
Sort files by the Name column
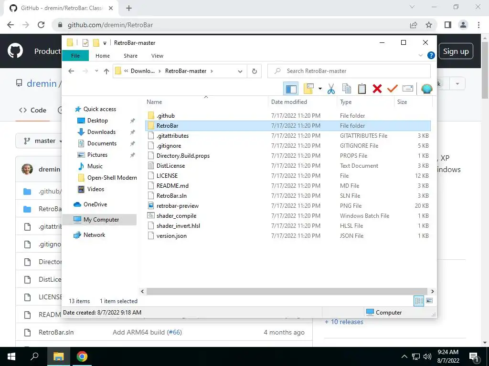[x=205, y=102]
